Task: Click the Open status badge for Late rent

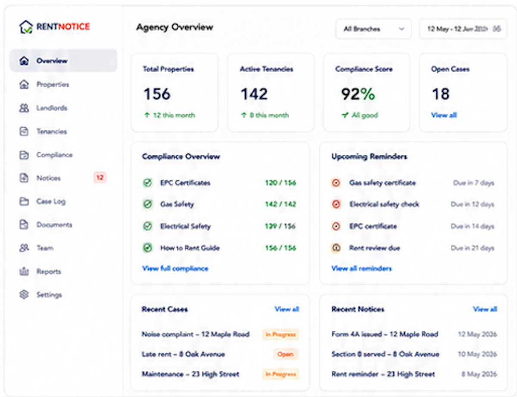Action: [286, 354]
